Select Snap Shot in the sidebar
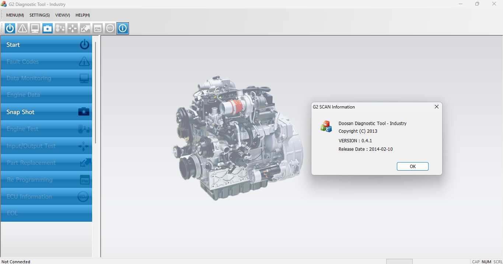The height and width of the screenshot is (264, 503). (46, 112)
